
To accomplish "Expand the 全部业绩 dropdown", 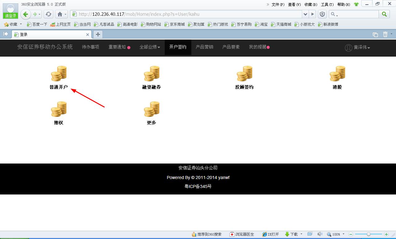I will click(x=150, y=47).
